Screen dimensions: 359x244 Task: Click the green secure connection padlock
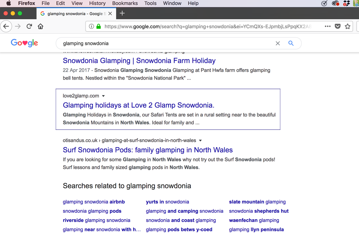[x=99, y=26]
